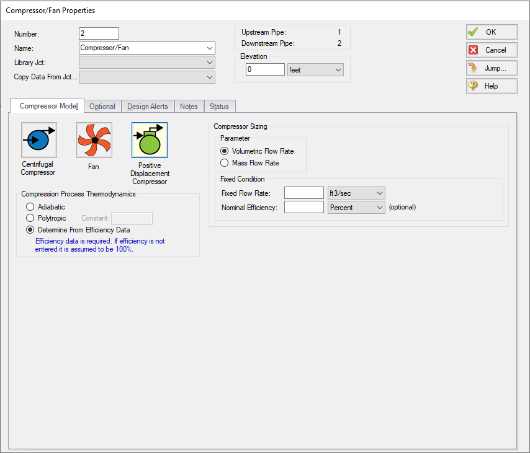Enable Volumetric Flow Rate parameter
Screen dimensions: 530x453
[x=225, y=151]
